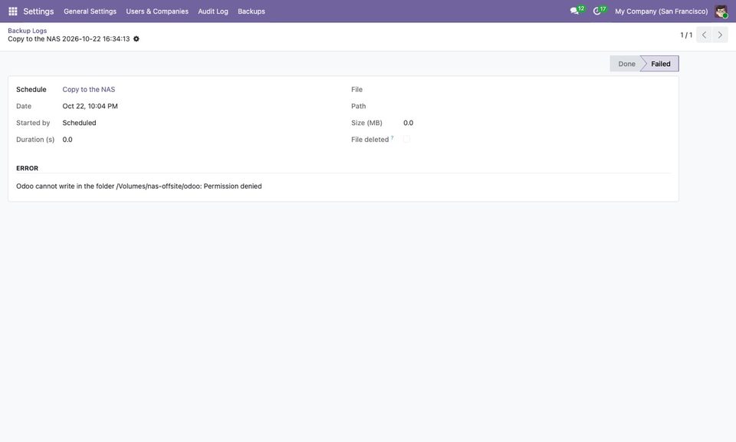The width and height of the screenshot is (736, 442).
Task: Go to the previous record arrow
Action: [704, 35]
